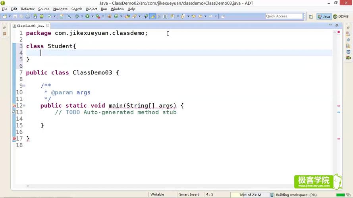The height and width of the screenshot is (198, 353).
Task: Click the green Run button icon
Action: tap(87, 16)
